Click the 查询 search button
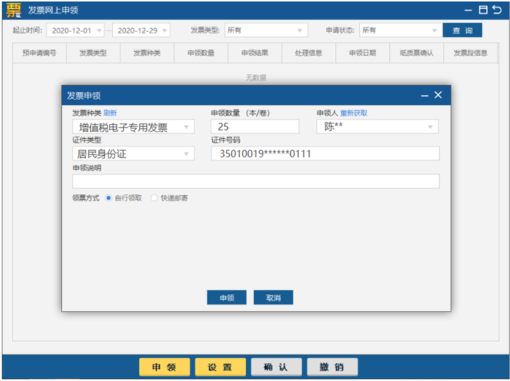 pyautogui.click(x=462, y=30)
